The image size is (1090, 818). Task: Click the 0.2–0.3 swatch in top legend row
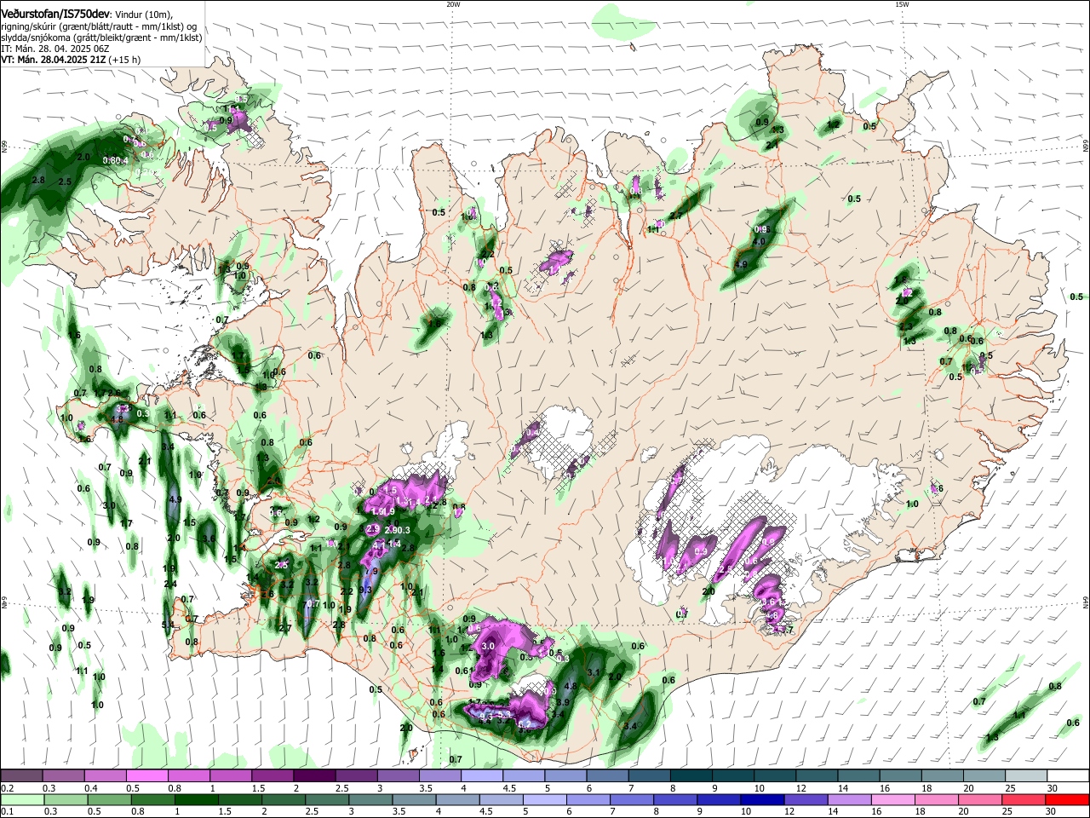point(21,775)
